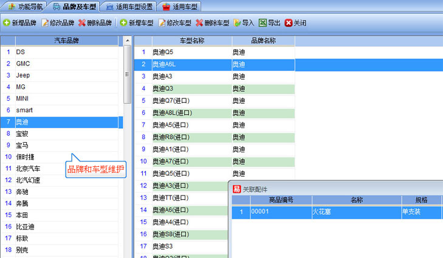The width and height of the screenshot is (443, 258).
Task: Click the 导入 import icon
Action: pos(237,23)
